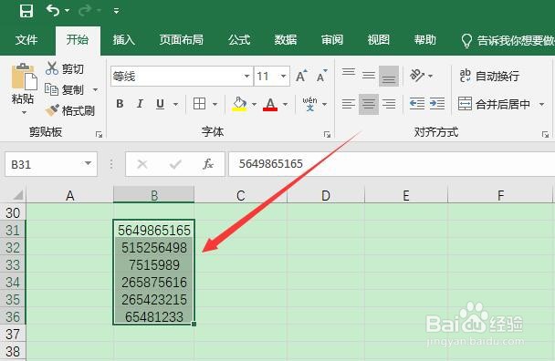555x361 pixels.
Task: Expand the fill color dropdown arrow
Action: [254, 104]
